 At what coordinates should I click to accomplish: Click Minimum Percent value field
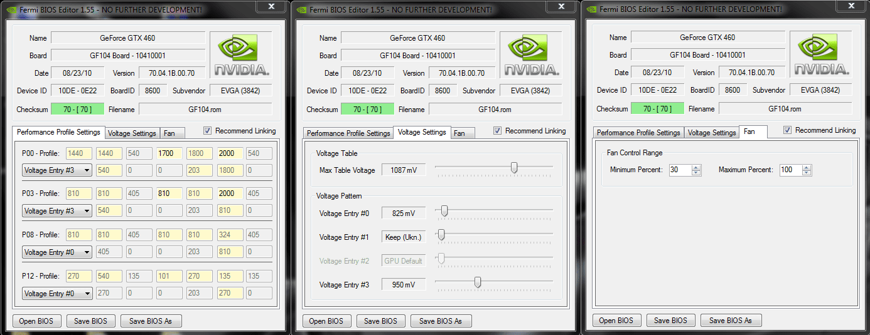(680, 170)
